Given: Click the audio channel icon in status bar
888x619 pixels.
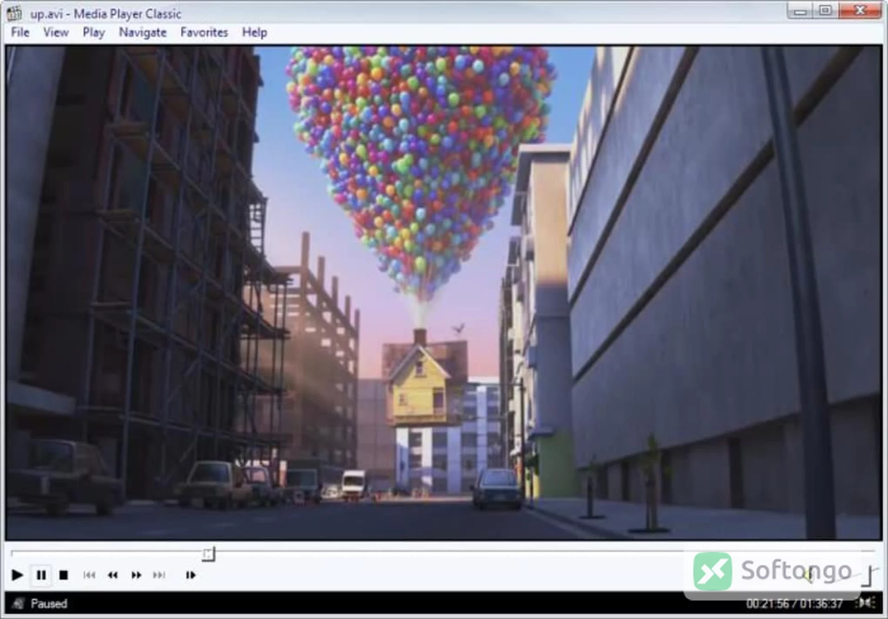Looking at the screenshot, I should point(866,603).
